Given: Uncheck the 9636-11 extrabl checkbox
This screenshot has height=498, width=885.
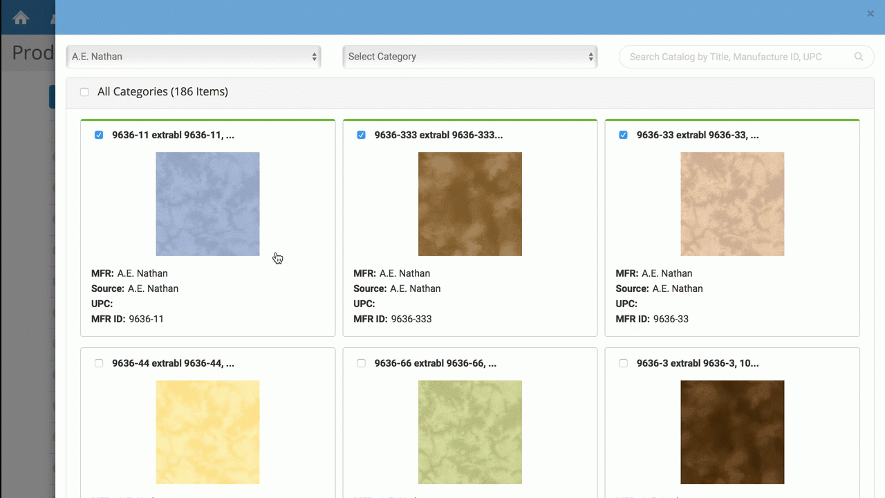Looking at the screenshot, I should (x=99, y=135).
